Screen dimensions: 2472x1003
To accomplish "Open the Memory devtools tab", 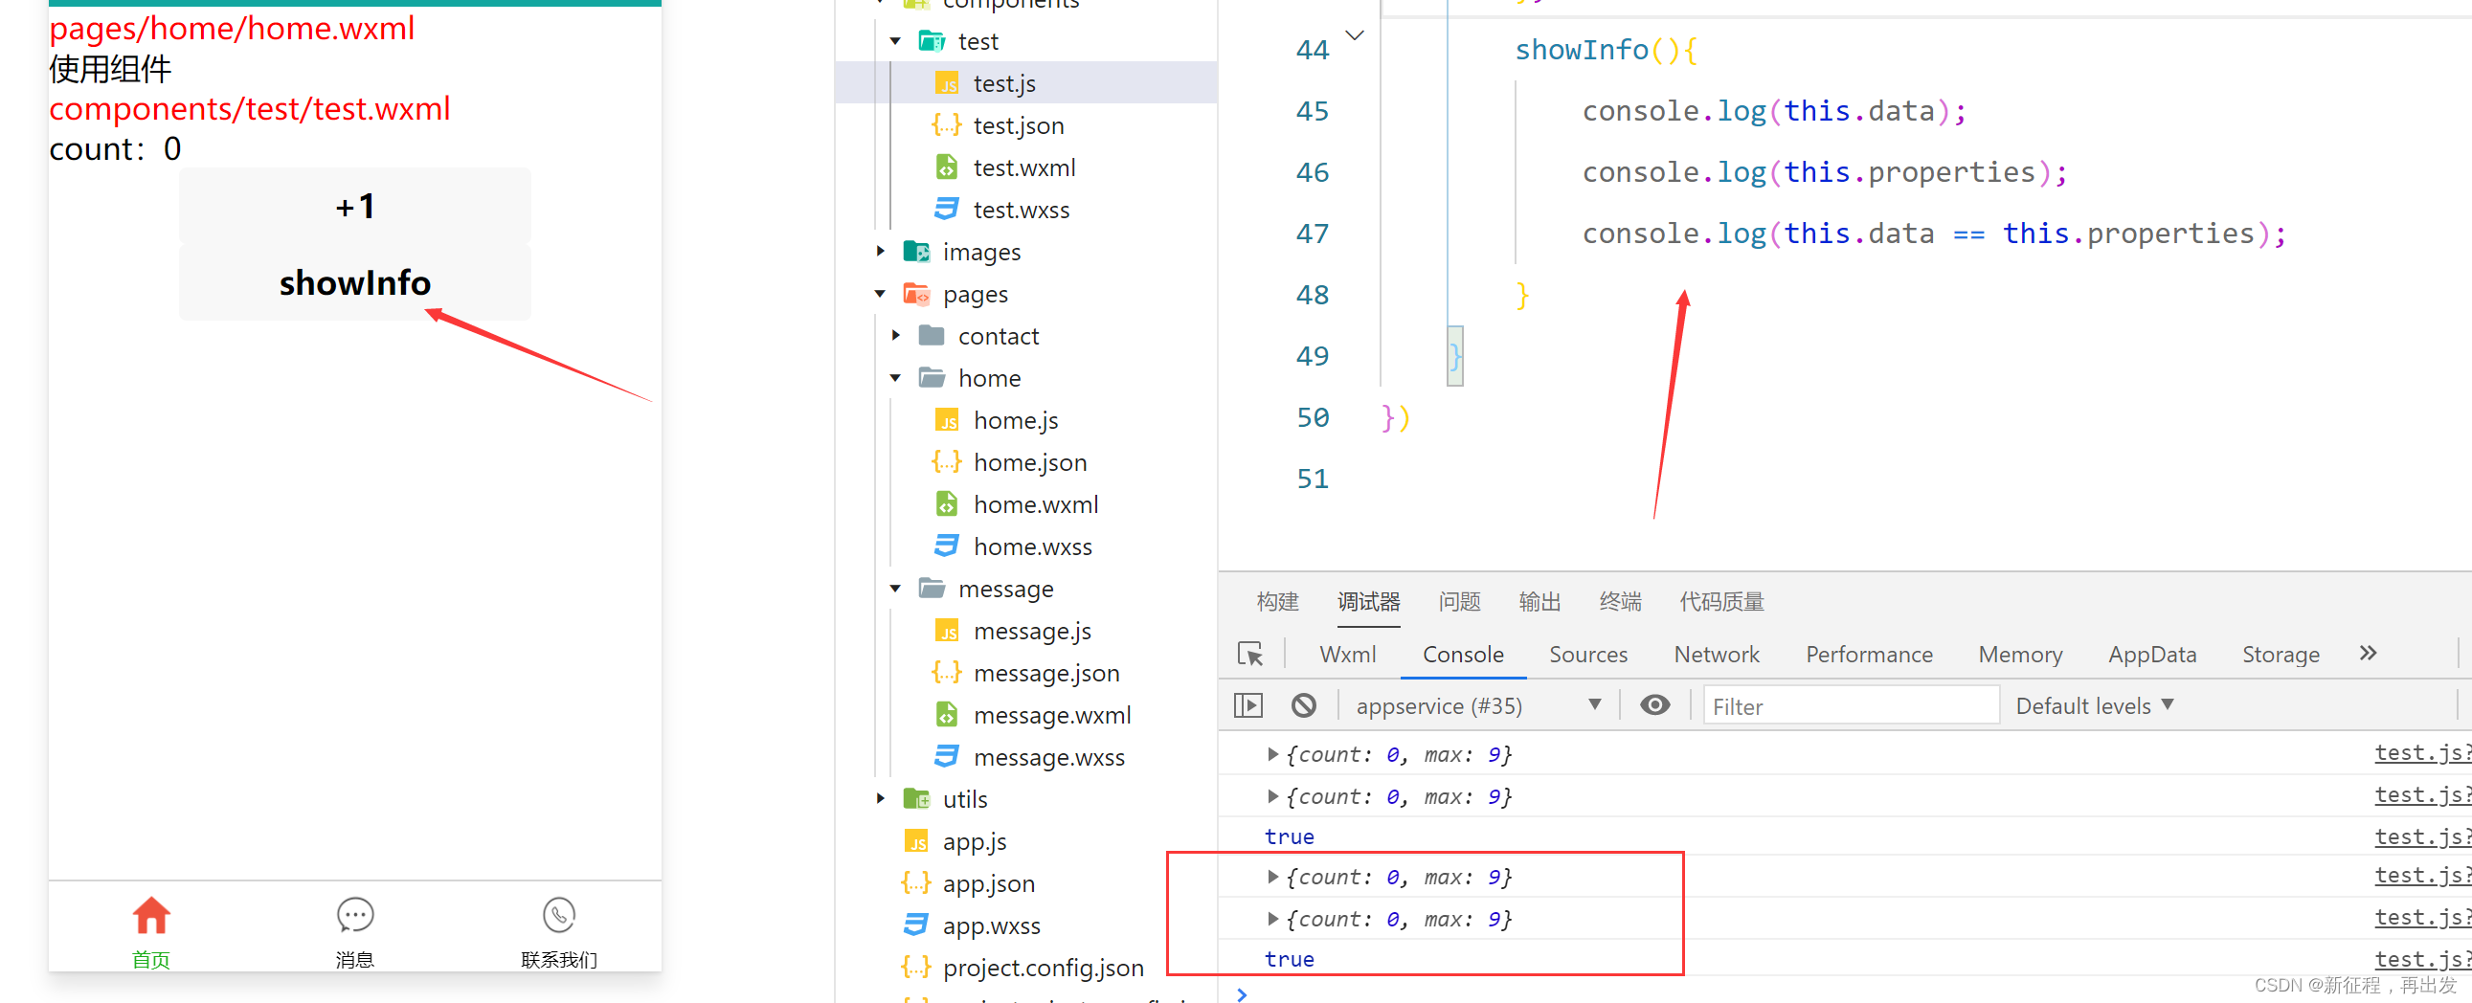I will pyautogui.click(x=2020, y=654).
